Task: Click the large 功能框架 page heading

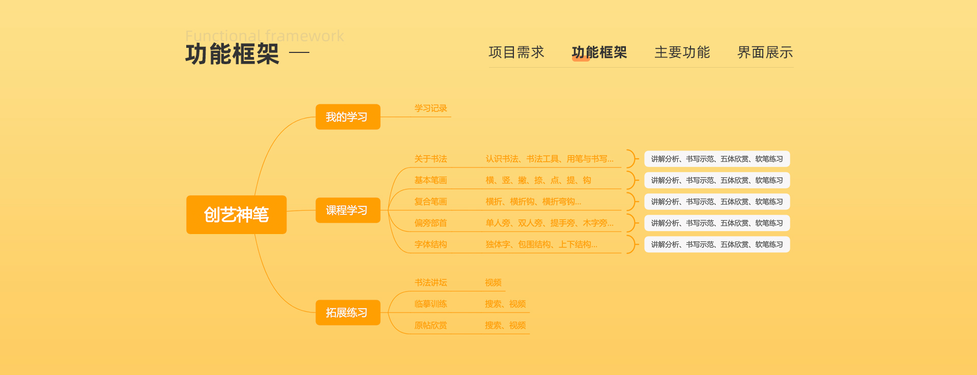Action: (x=232, y=54)
